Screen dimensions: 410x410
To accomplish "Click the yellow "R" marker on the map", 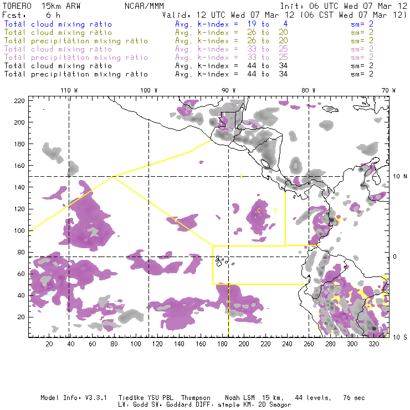I will click(275, 211).
